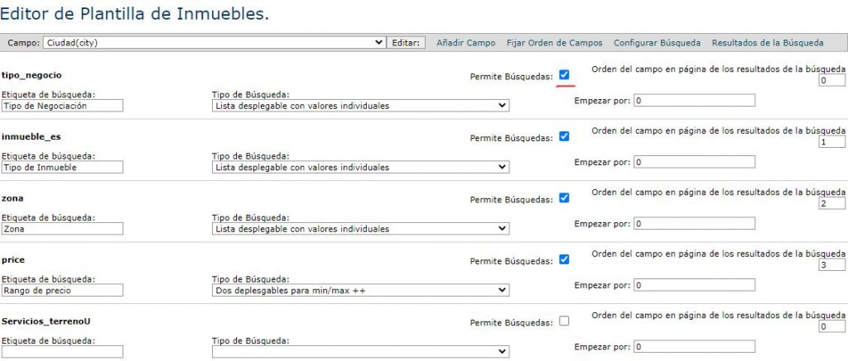
Task: Open Tipo de Búsqueda dropdown for zona
Action: tap(360, 229)
